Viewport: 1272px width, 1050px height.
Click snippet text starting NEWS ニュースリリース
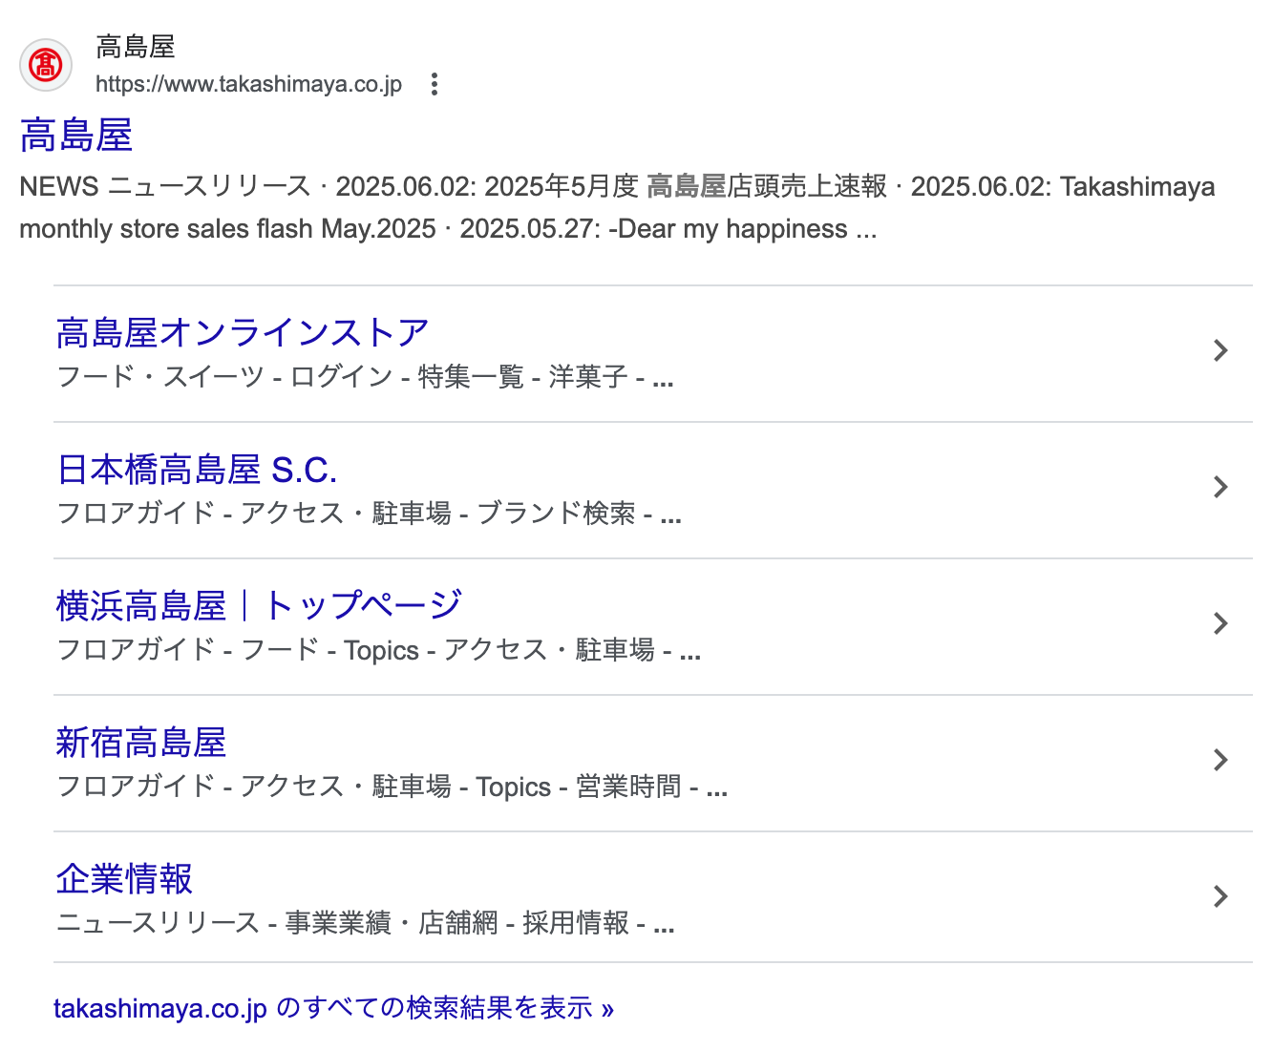click(617, 207)
